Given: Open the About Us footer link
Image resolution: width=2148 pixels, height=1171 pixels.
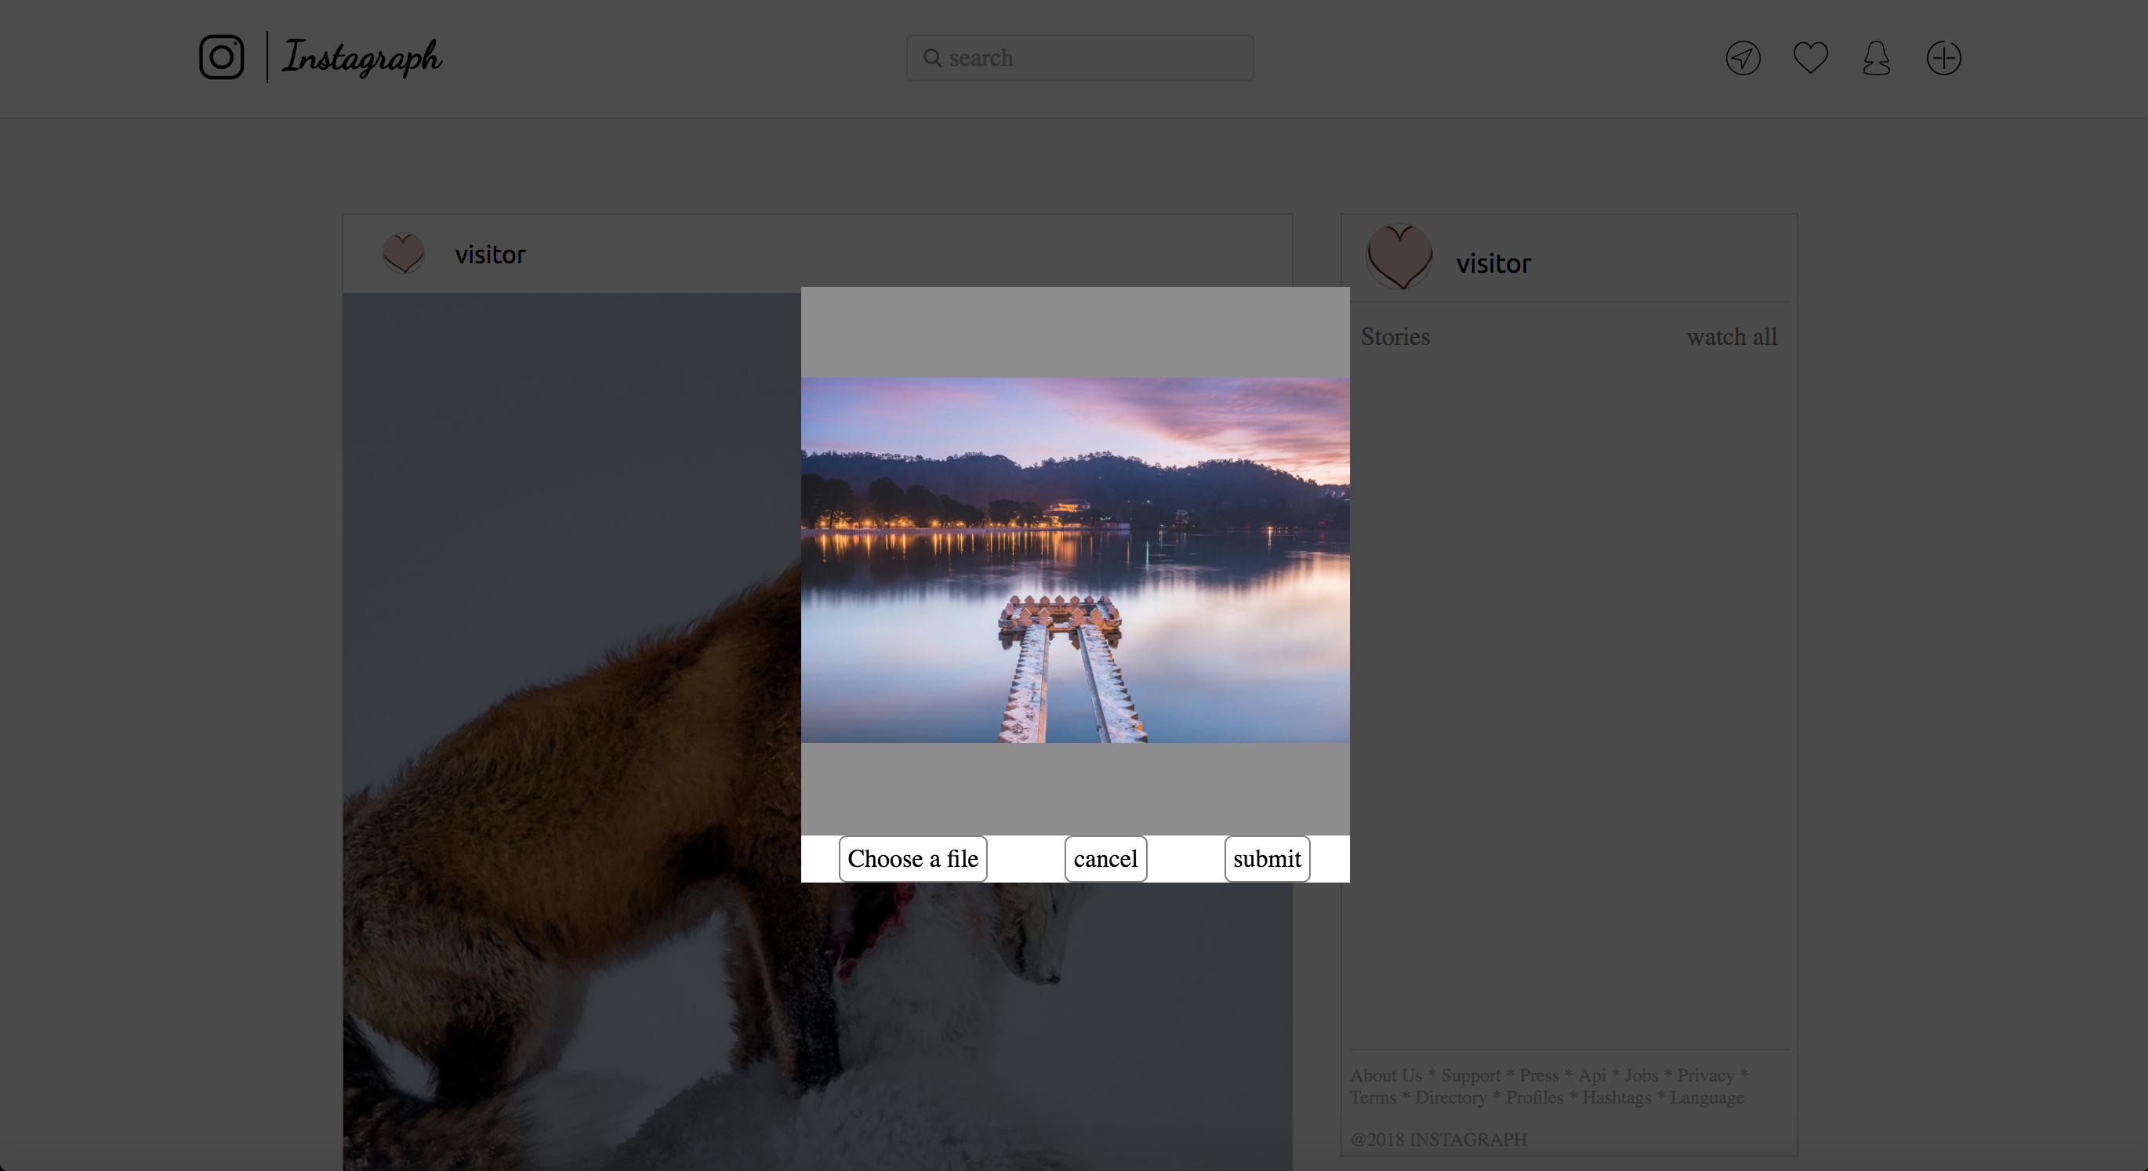Looking at the screenshot, I should coord(1386,1075).
